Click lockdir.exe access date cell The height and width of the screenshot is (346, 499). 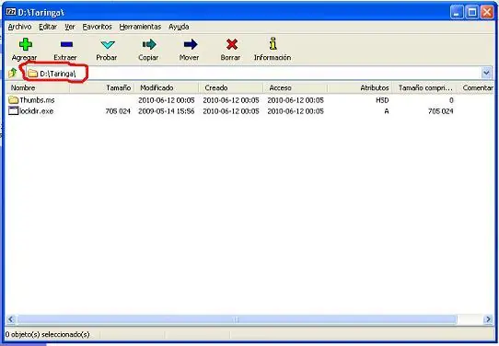click(x=296, y=111)
